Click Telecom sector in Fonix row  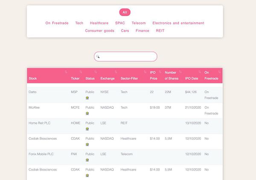click(127, 154)
